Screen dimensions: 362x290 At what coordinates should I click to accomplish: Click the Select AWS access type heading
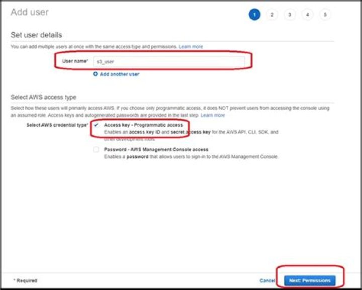coord(43,97)
